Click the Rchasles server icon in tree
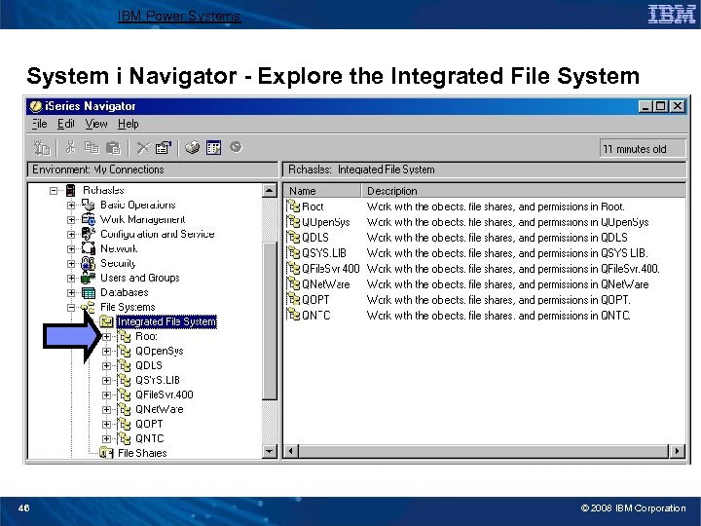701x526 pixels. pyautogui.click(x=71, y=191)
